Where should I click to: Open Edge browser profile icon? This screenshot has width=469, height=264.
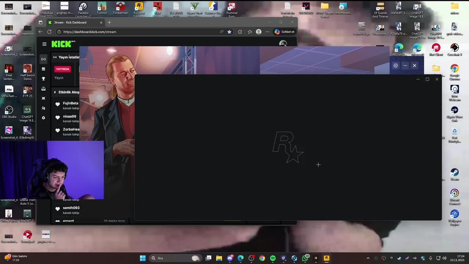(x=259, y=32)
